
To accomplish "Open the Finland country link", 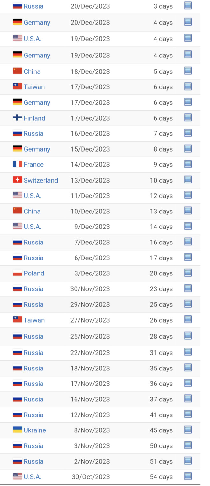I will (x=34, y=118).
